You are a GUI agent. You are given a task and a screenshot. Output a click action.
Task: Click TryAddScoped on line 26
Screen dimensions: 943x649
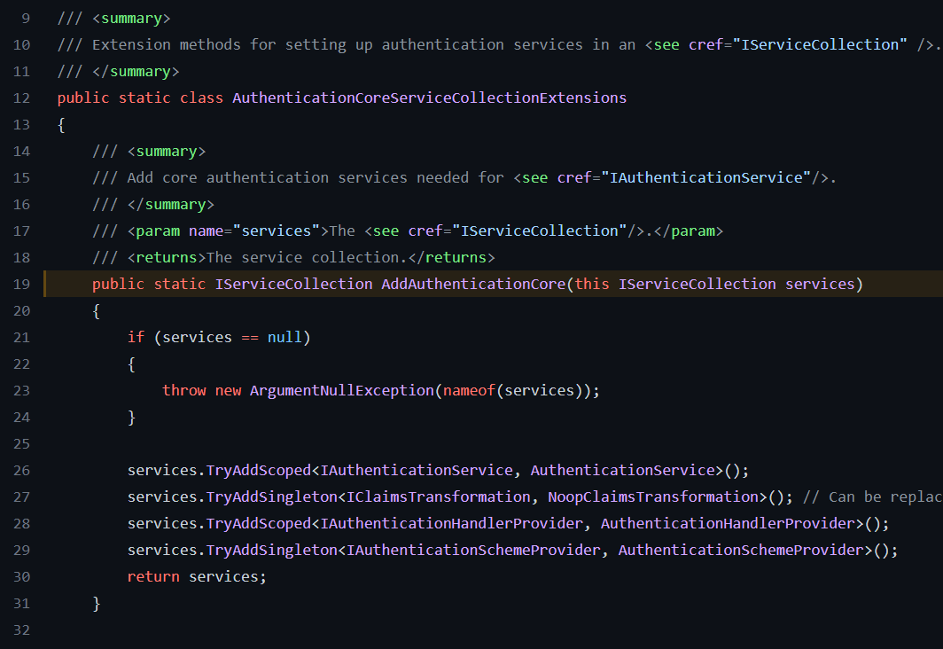coord(259,471)
